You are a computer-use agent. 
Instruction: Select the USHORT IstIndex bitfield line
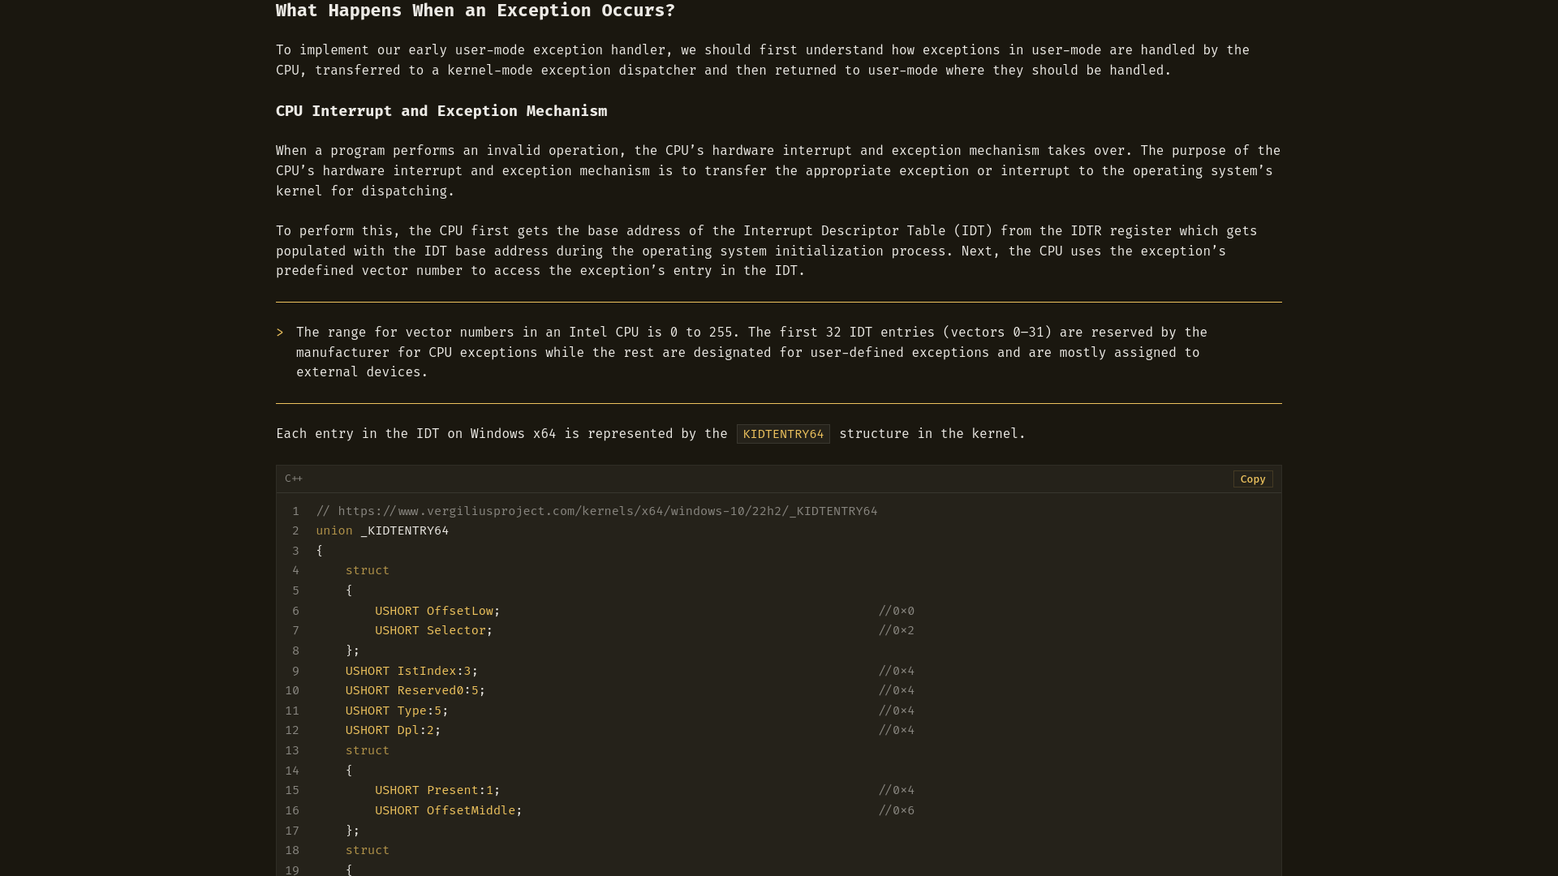[x=411, y=671]
